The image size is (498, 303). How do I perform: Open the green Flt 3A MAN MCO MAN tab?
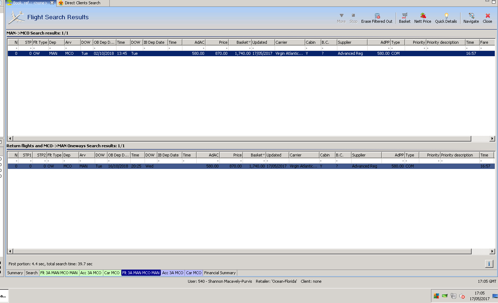(x=59, y=273)
